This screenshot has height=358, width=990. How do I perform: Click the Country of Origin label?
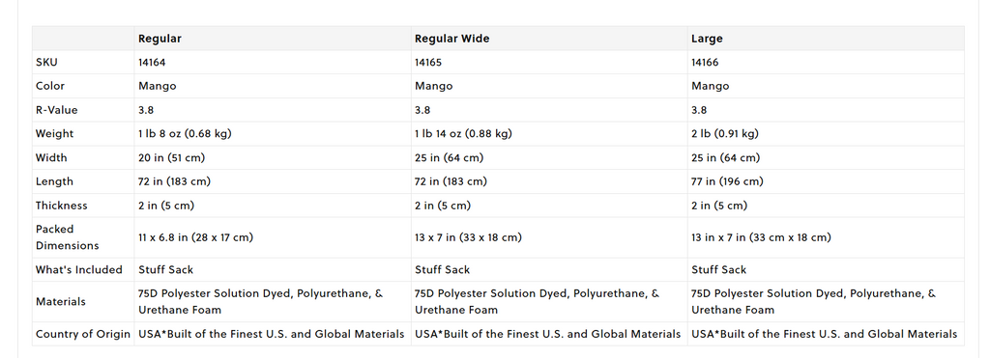pyautogui.click(x=83, y=334)
